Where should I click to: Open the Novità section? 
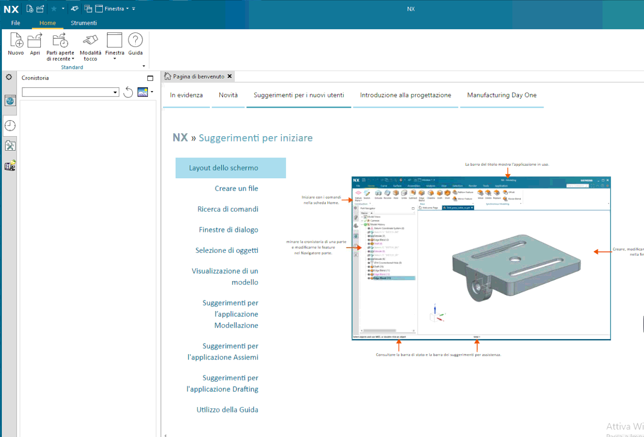click(228, 95)
